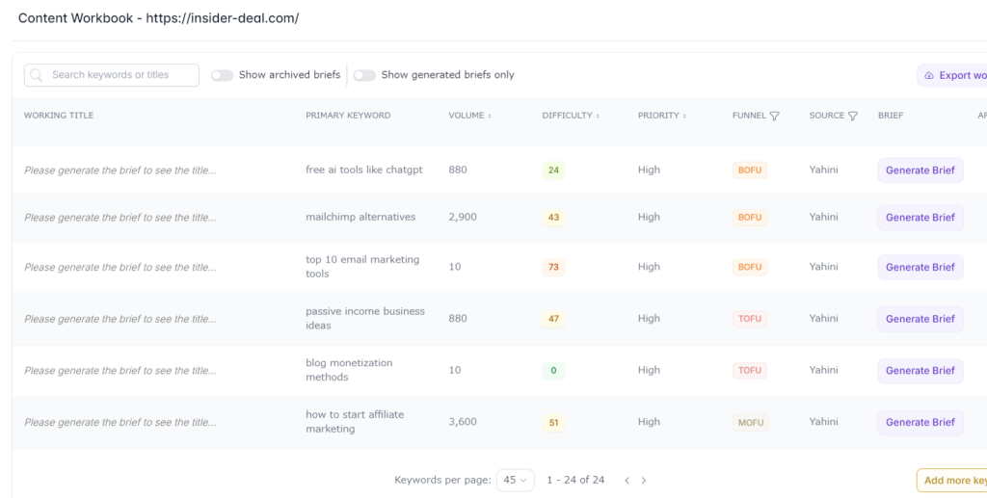This screenshot has height=498, width=987.
Task: Select keyword free ai tools like chatgpt
Action: [364, 170]
